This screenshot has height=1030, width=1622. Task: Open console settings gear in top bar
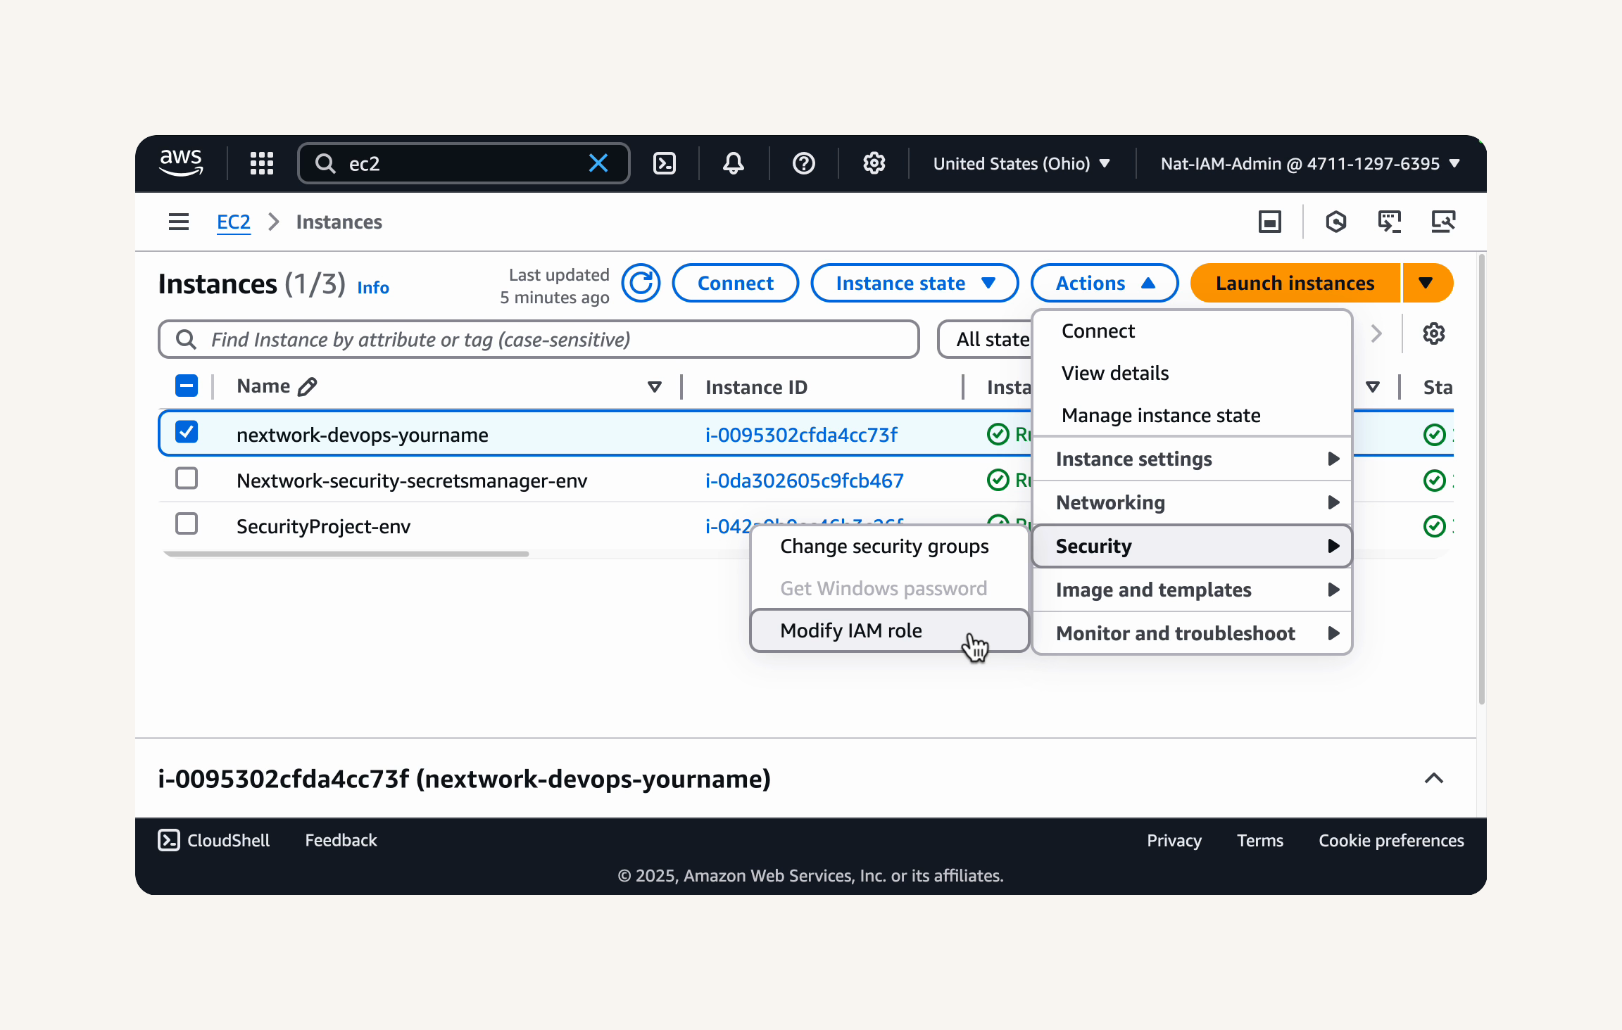874,163
